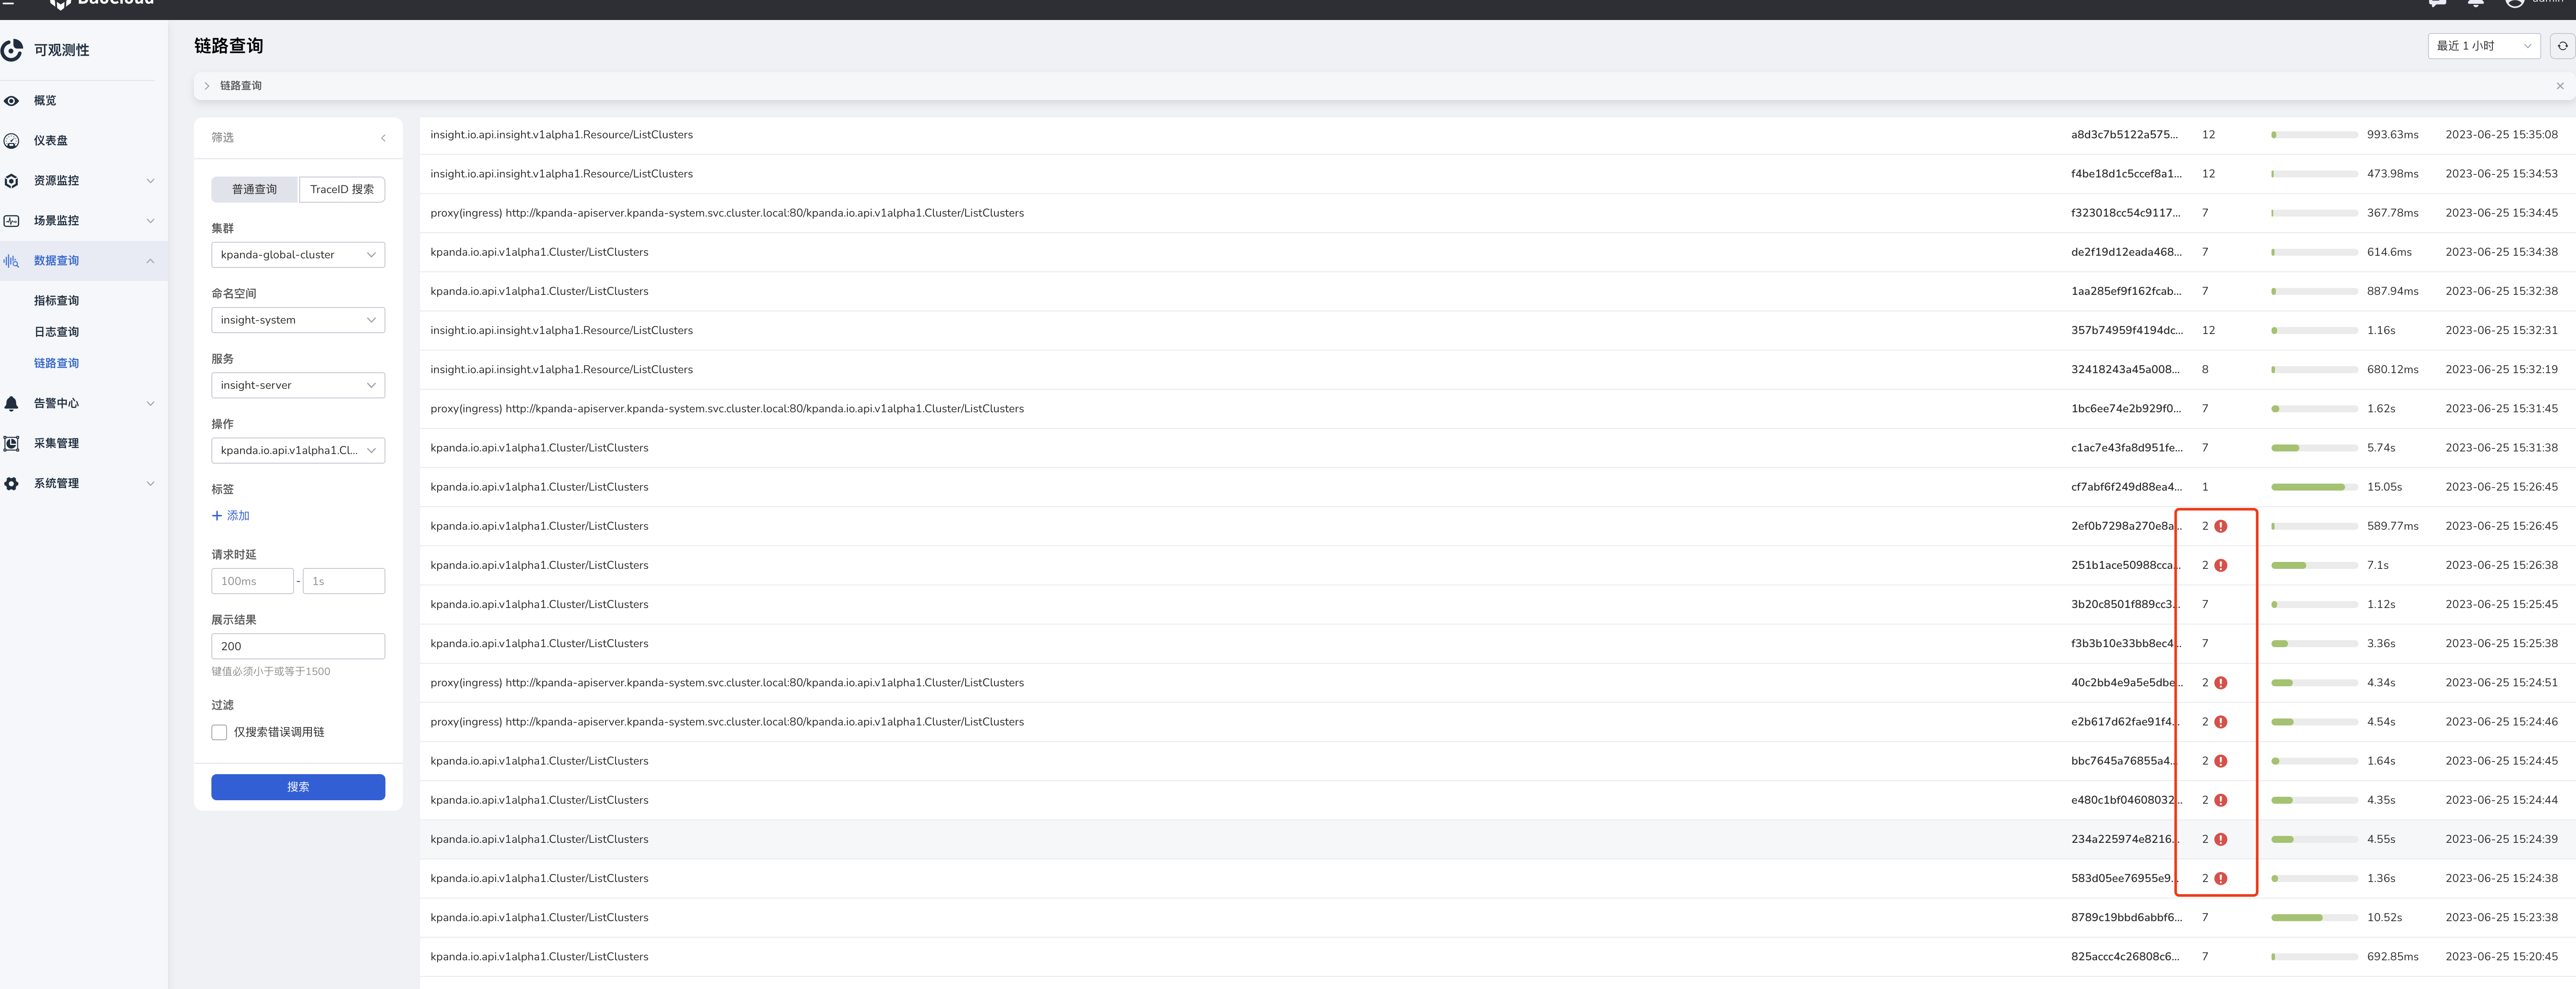The image size is (2576, 989).
Task: Expand the 链路查询 breadcrumb chevron
Action: tap(207, 86)
